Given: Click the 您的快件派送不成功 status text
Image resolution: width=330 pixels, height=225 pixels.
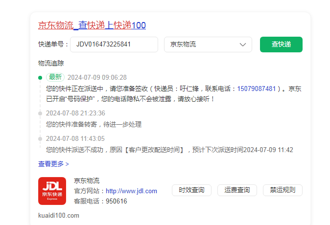Looking at the screenshot, I should [169, 150].
